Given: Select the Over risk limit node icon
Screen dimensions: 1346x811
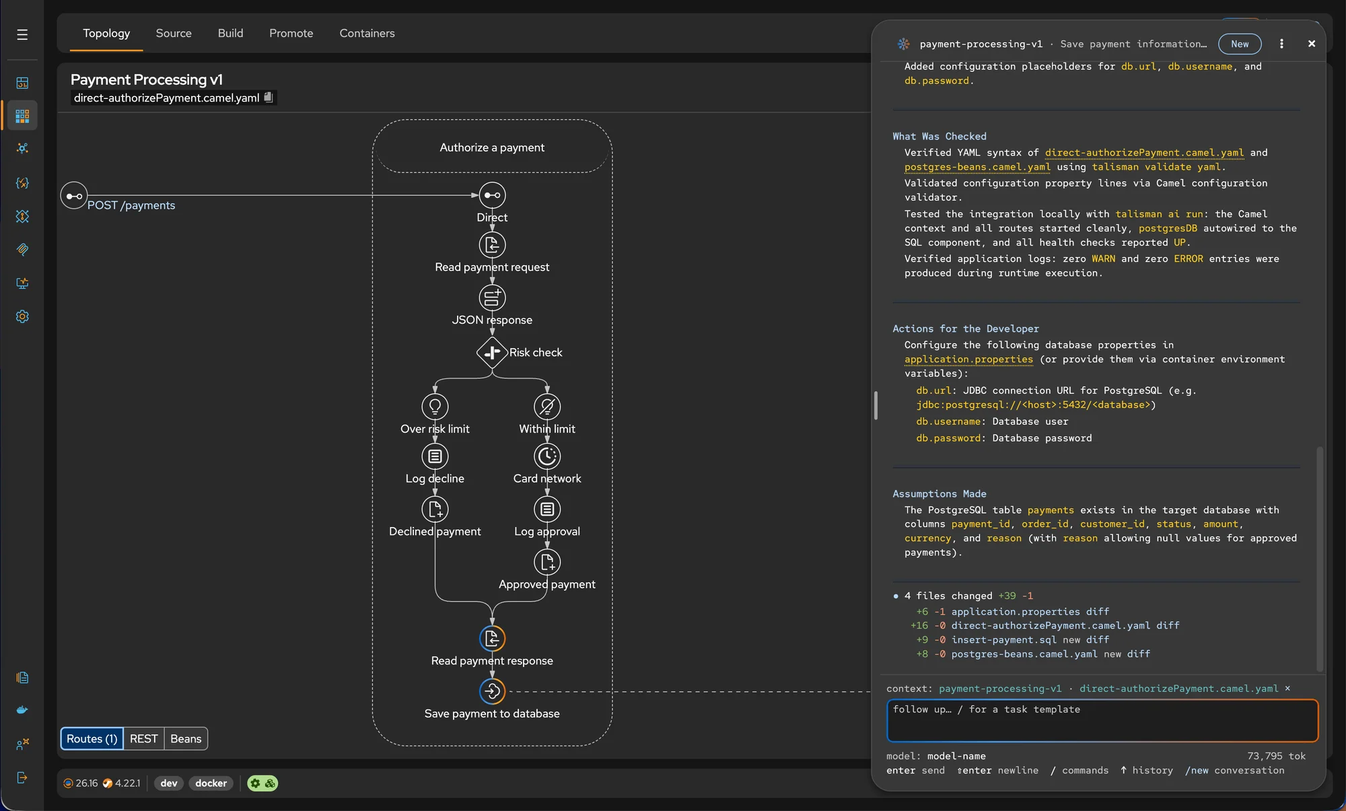Looking at the screenshot, I should [x=435, y=407].
